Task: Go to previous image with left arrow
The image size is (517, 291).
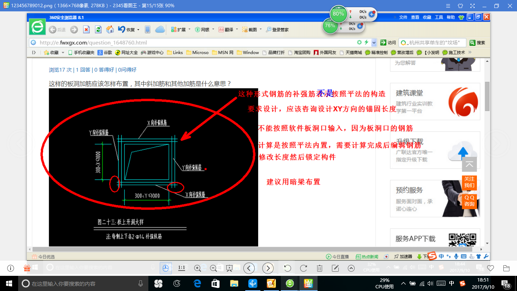Action: point(249,268)
